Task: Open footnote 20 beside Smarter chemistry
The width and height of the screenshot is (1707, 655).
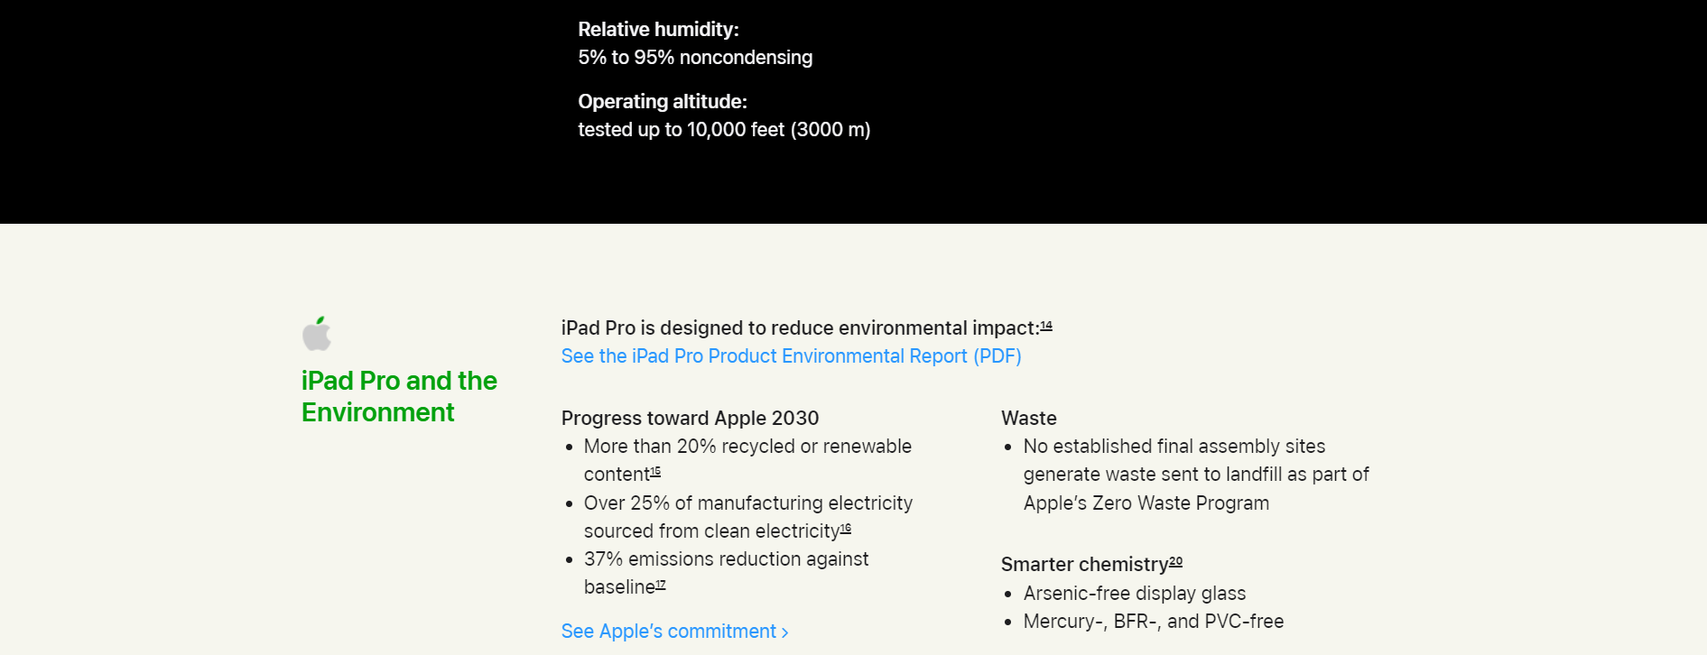Action: (x=1175, y=561)
